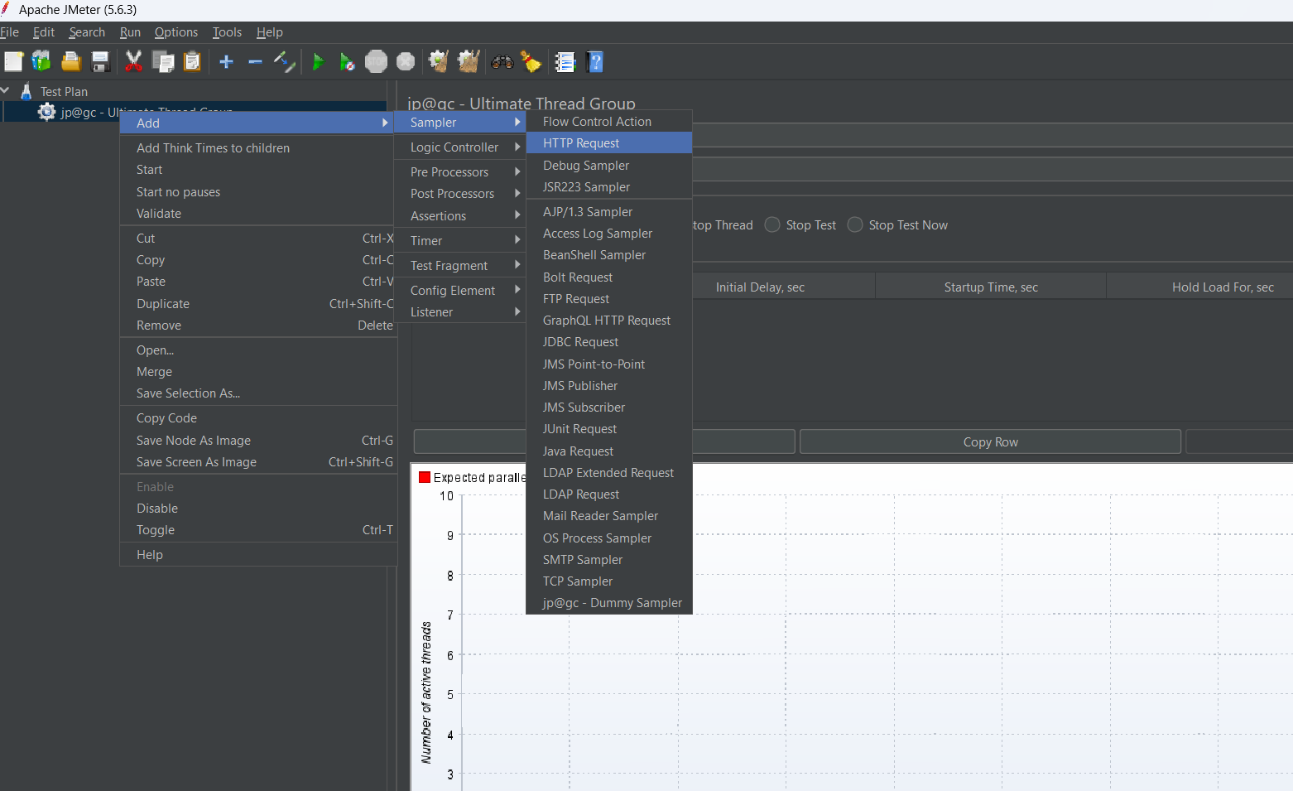
Task: Open the File menu
Action: [9, 32]
